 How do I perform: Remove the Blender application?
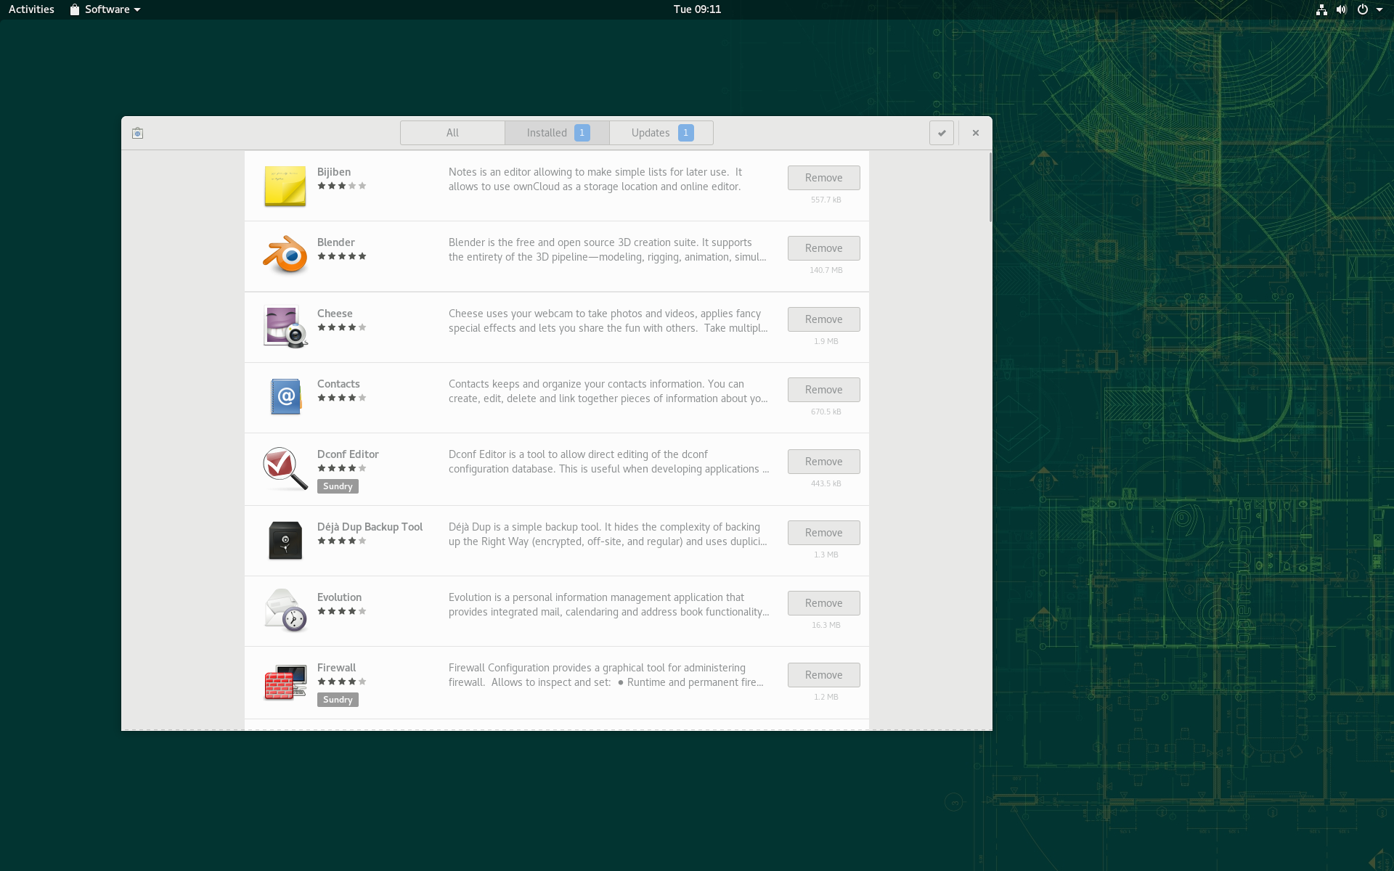[823, 248]
